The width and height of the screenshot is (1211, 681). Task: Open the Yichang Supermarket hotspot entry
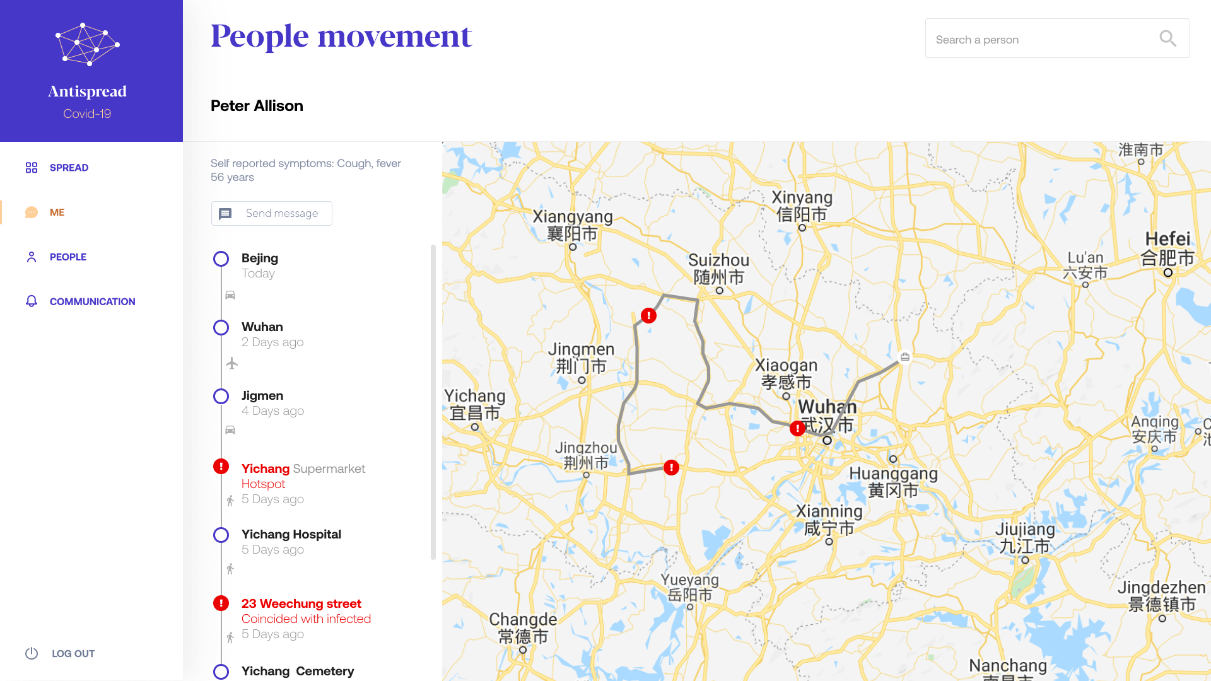[303, 484]
